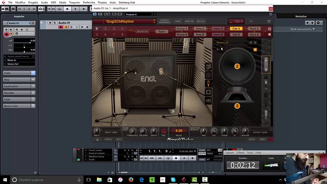Screen dimensions: 327x184
Task: Mute Audio 01 in the track list
Action: point(50,23)
